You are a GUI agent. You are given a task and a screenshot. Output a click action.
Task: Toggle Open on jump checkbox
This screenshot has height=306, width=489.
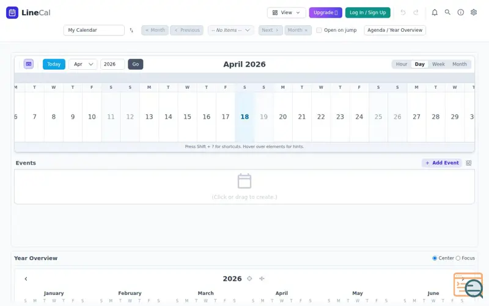pyautogui.click(x=318, y=30)
